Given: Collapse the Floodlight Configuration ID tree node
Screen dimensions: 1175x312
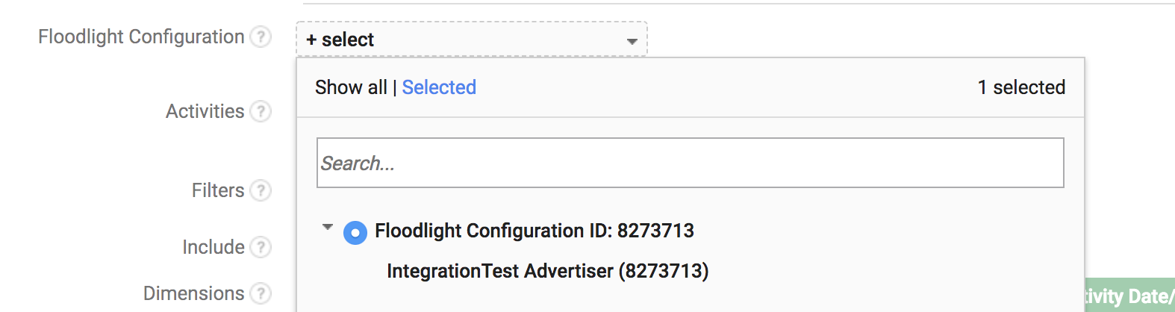Looking at the screenshot, I should [327, 227].
